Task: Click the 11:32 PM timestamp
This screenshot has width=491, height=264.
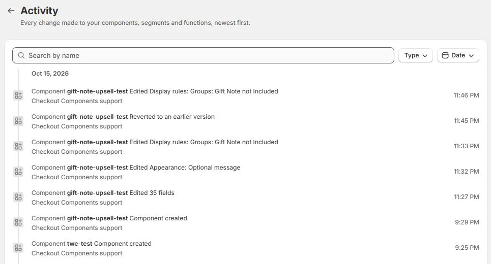Action: 466,172
